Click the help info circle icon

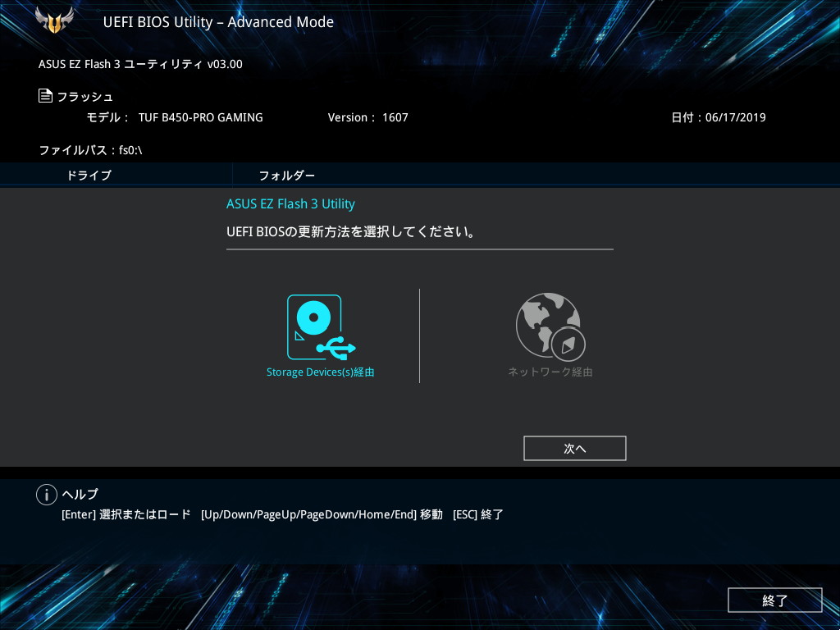(47, 495)
